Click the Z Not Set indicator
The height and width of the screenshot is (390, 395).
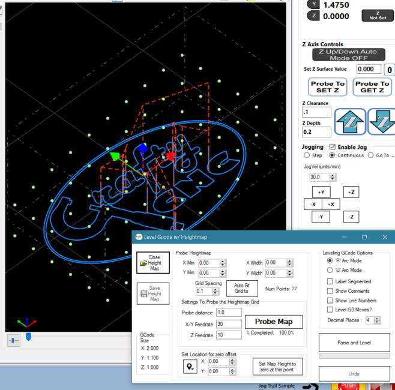[378, 16]
